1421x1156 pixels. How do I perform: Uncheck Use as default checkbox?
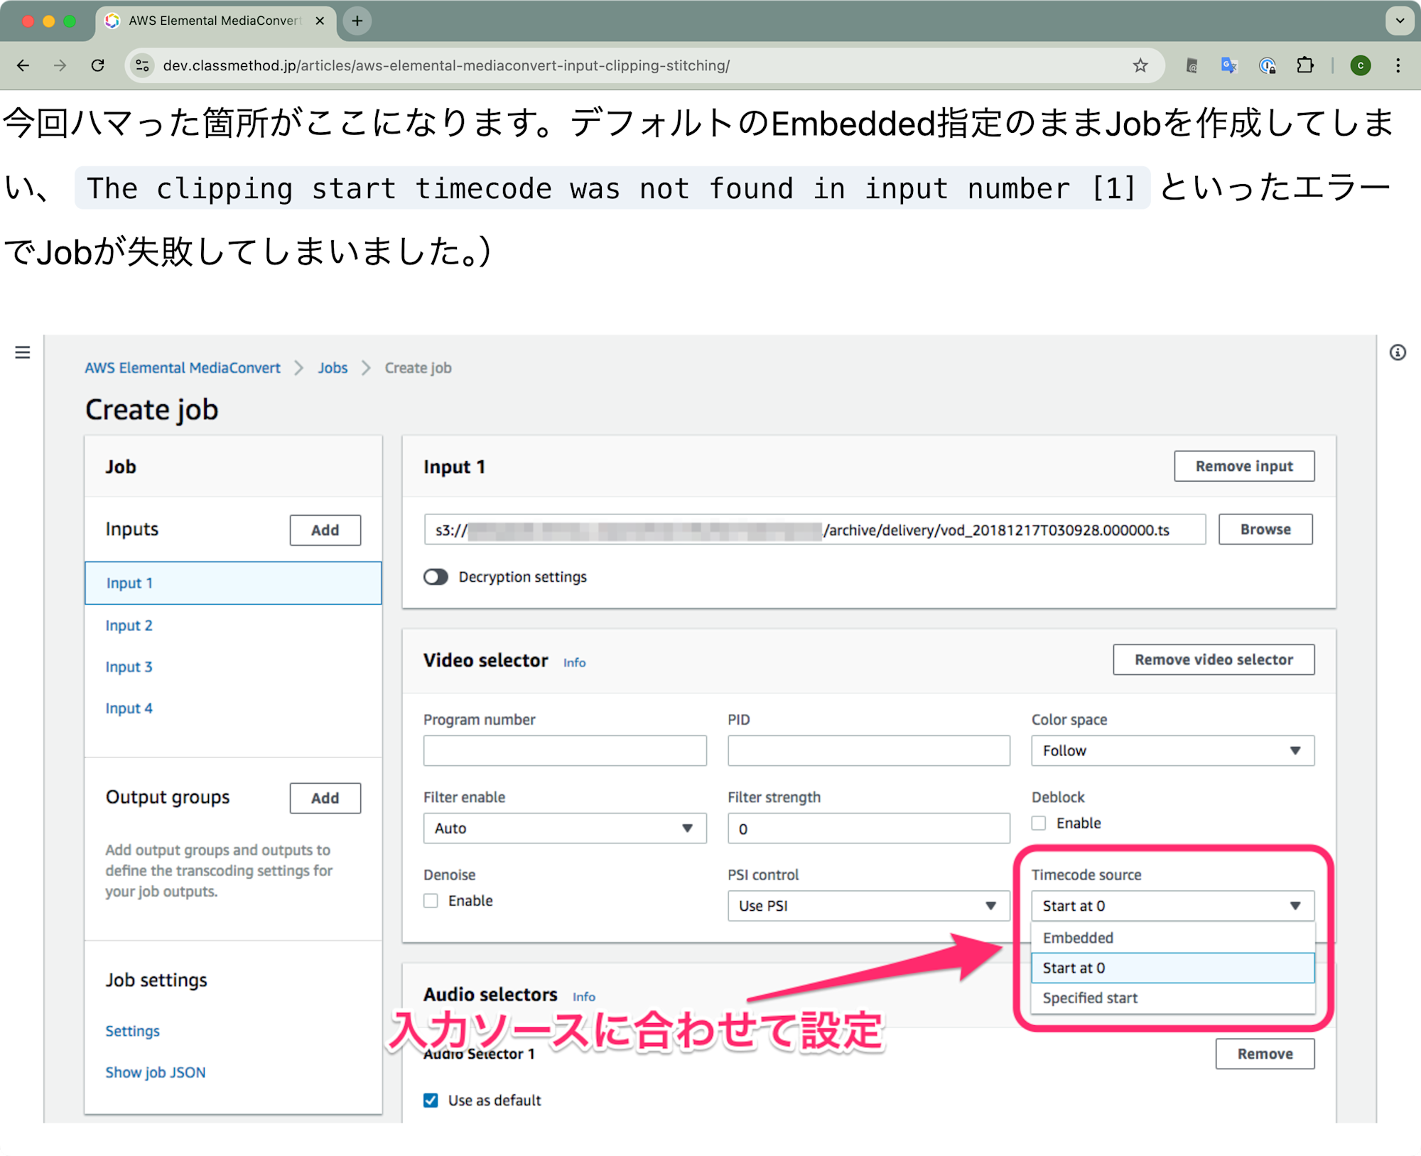[431, 1100]
